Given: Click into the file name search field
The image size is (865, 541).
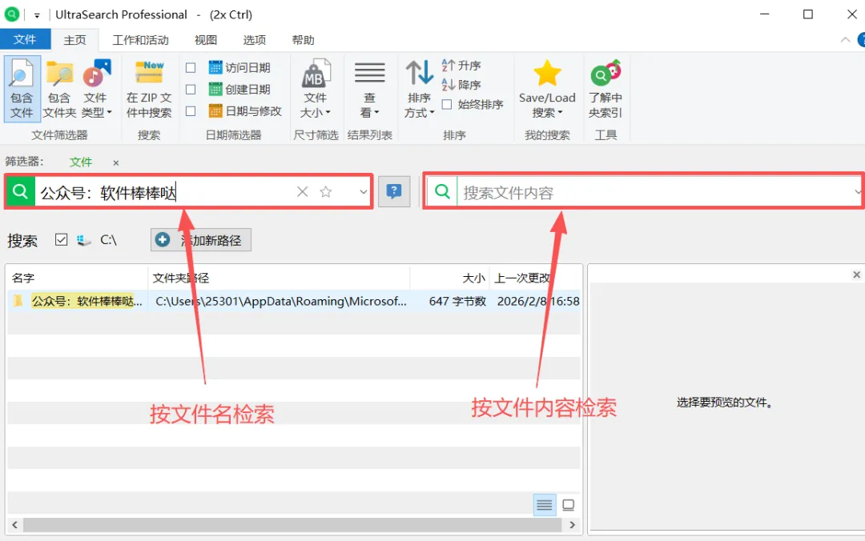Looking at the screenshot, I should click(164, 192).
